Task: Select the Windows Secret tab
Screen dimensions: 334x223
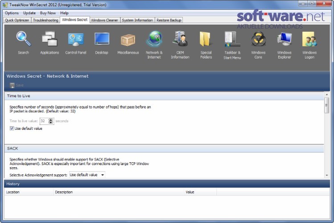Action: tap(75, 20)
